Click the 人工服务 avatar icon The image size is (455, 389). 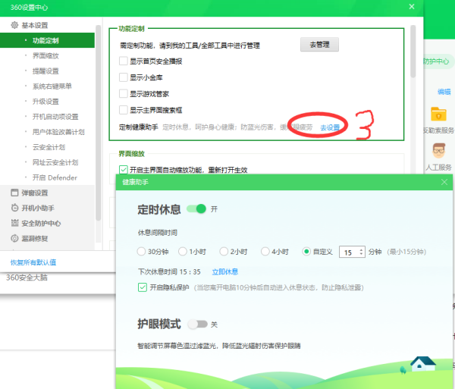tap(438, 150)
